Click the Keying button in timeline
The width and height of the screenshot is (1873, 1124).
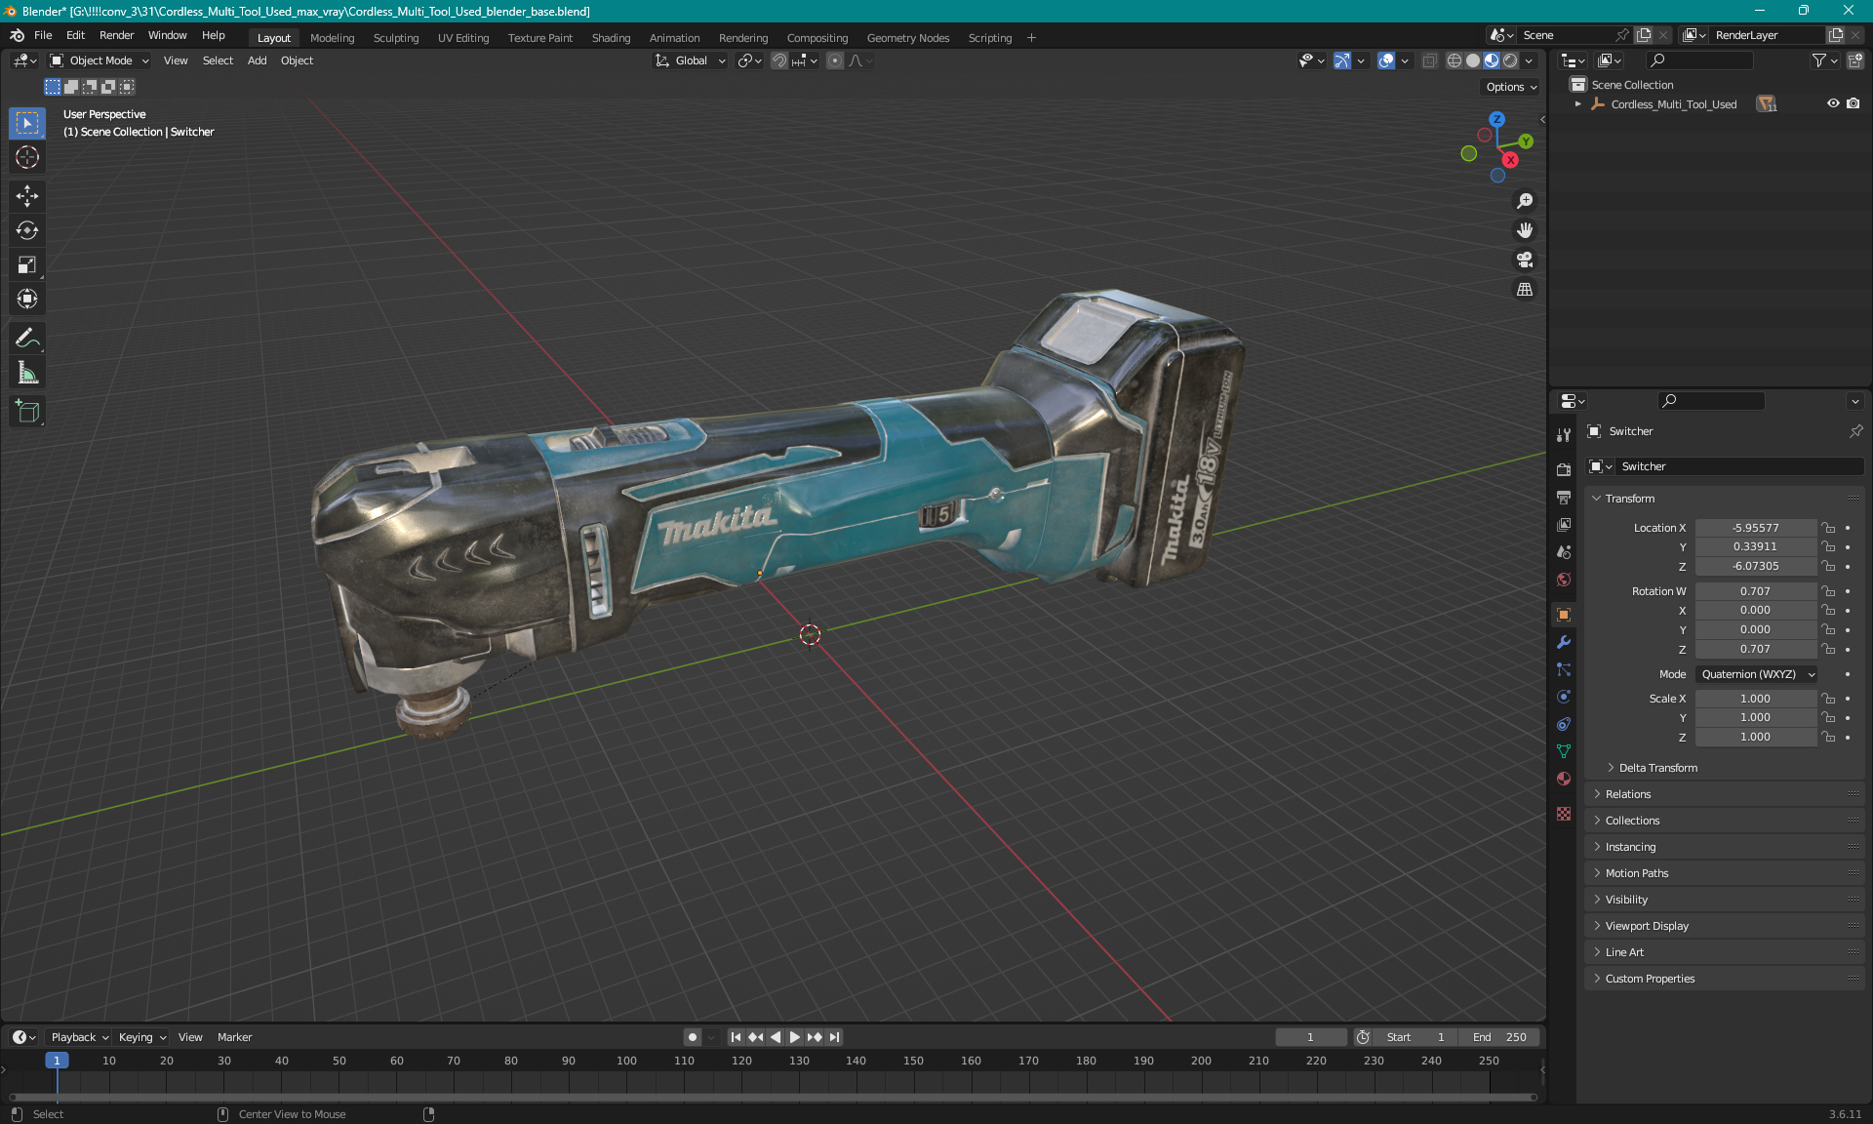coord(142,1037)
